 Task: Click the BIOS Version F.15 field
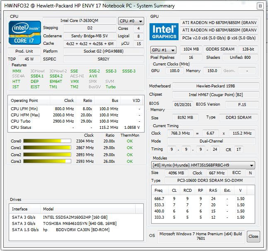click(x=242, y=104)
